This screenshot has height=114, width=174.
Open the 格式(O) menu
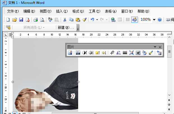coord(78,11)
